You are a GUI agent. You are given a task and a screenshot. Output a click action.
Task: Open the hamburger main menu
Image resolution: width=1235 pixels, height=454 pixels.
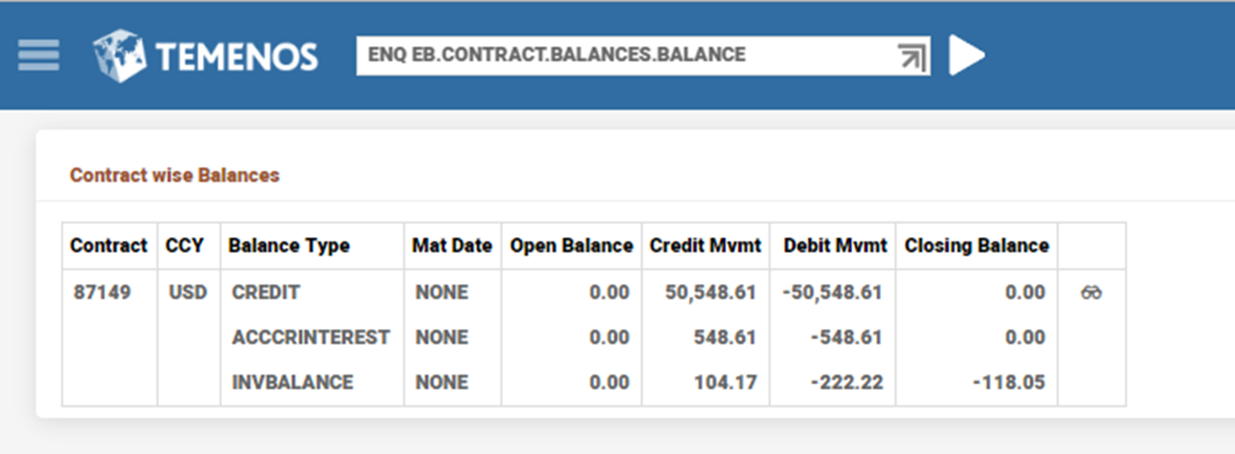click(x=38, y=56)
